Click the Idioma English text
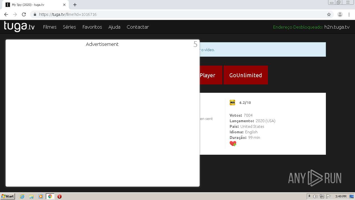 point(244,132)
